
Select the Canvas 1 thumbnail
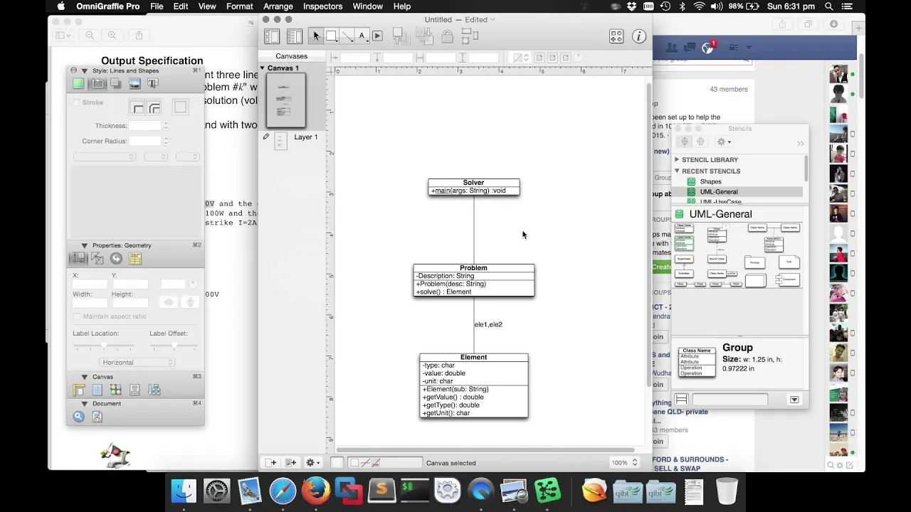286,100
